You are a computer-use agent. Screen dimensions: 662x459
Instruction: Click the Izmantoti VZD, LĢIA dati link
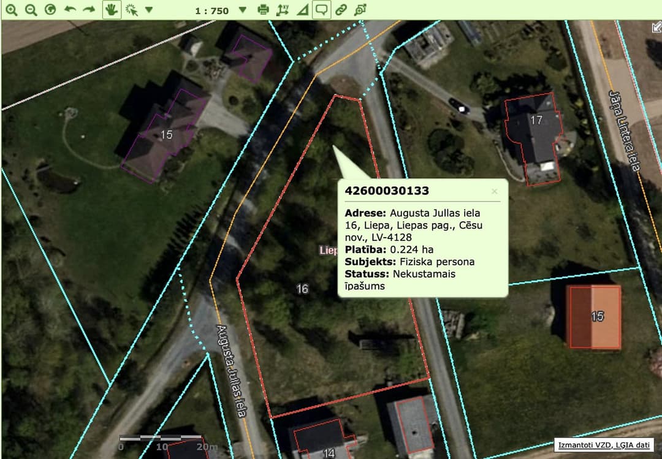[604, 445]
